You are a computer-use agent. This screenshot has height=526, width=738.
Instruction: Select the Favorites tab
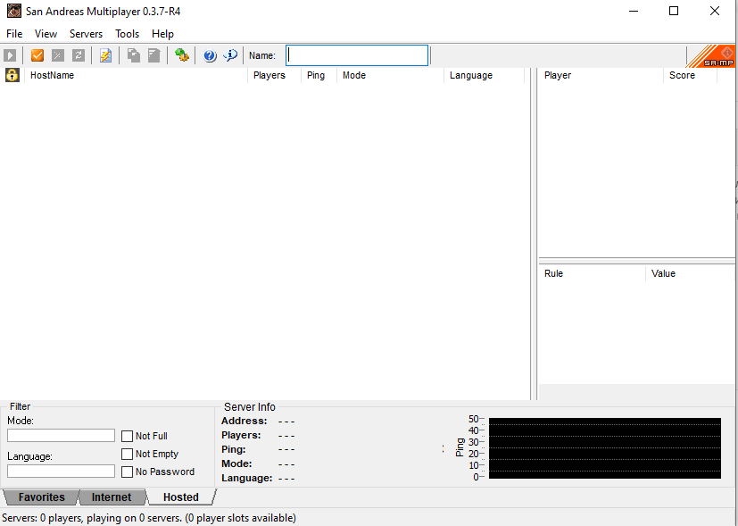[x=41, y=497]
